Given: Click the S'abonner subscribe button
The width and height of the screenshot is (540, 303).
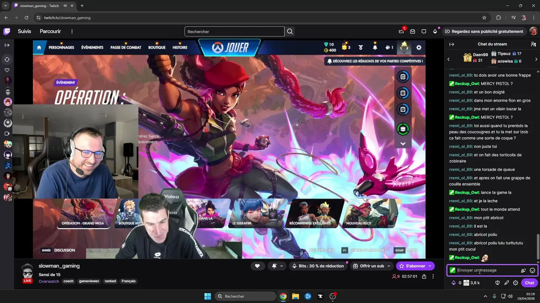Looking at the screenshot, I should click(x=415, y=266).
